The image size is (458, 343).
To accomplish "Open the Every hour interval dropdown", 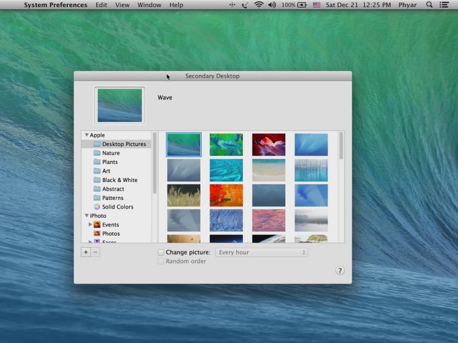I will pos(261,252).
